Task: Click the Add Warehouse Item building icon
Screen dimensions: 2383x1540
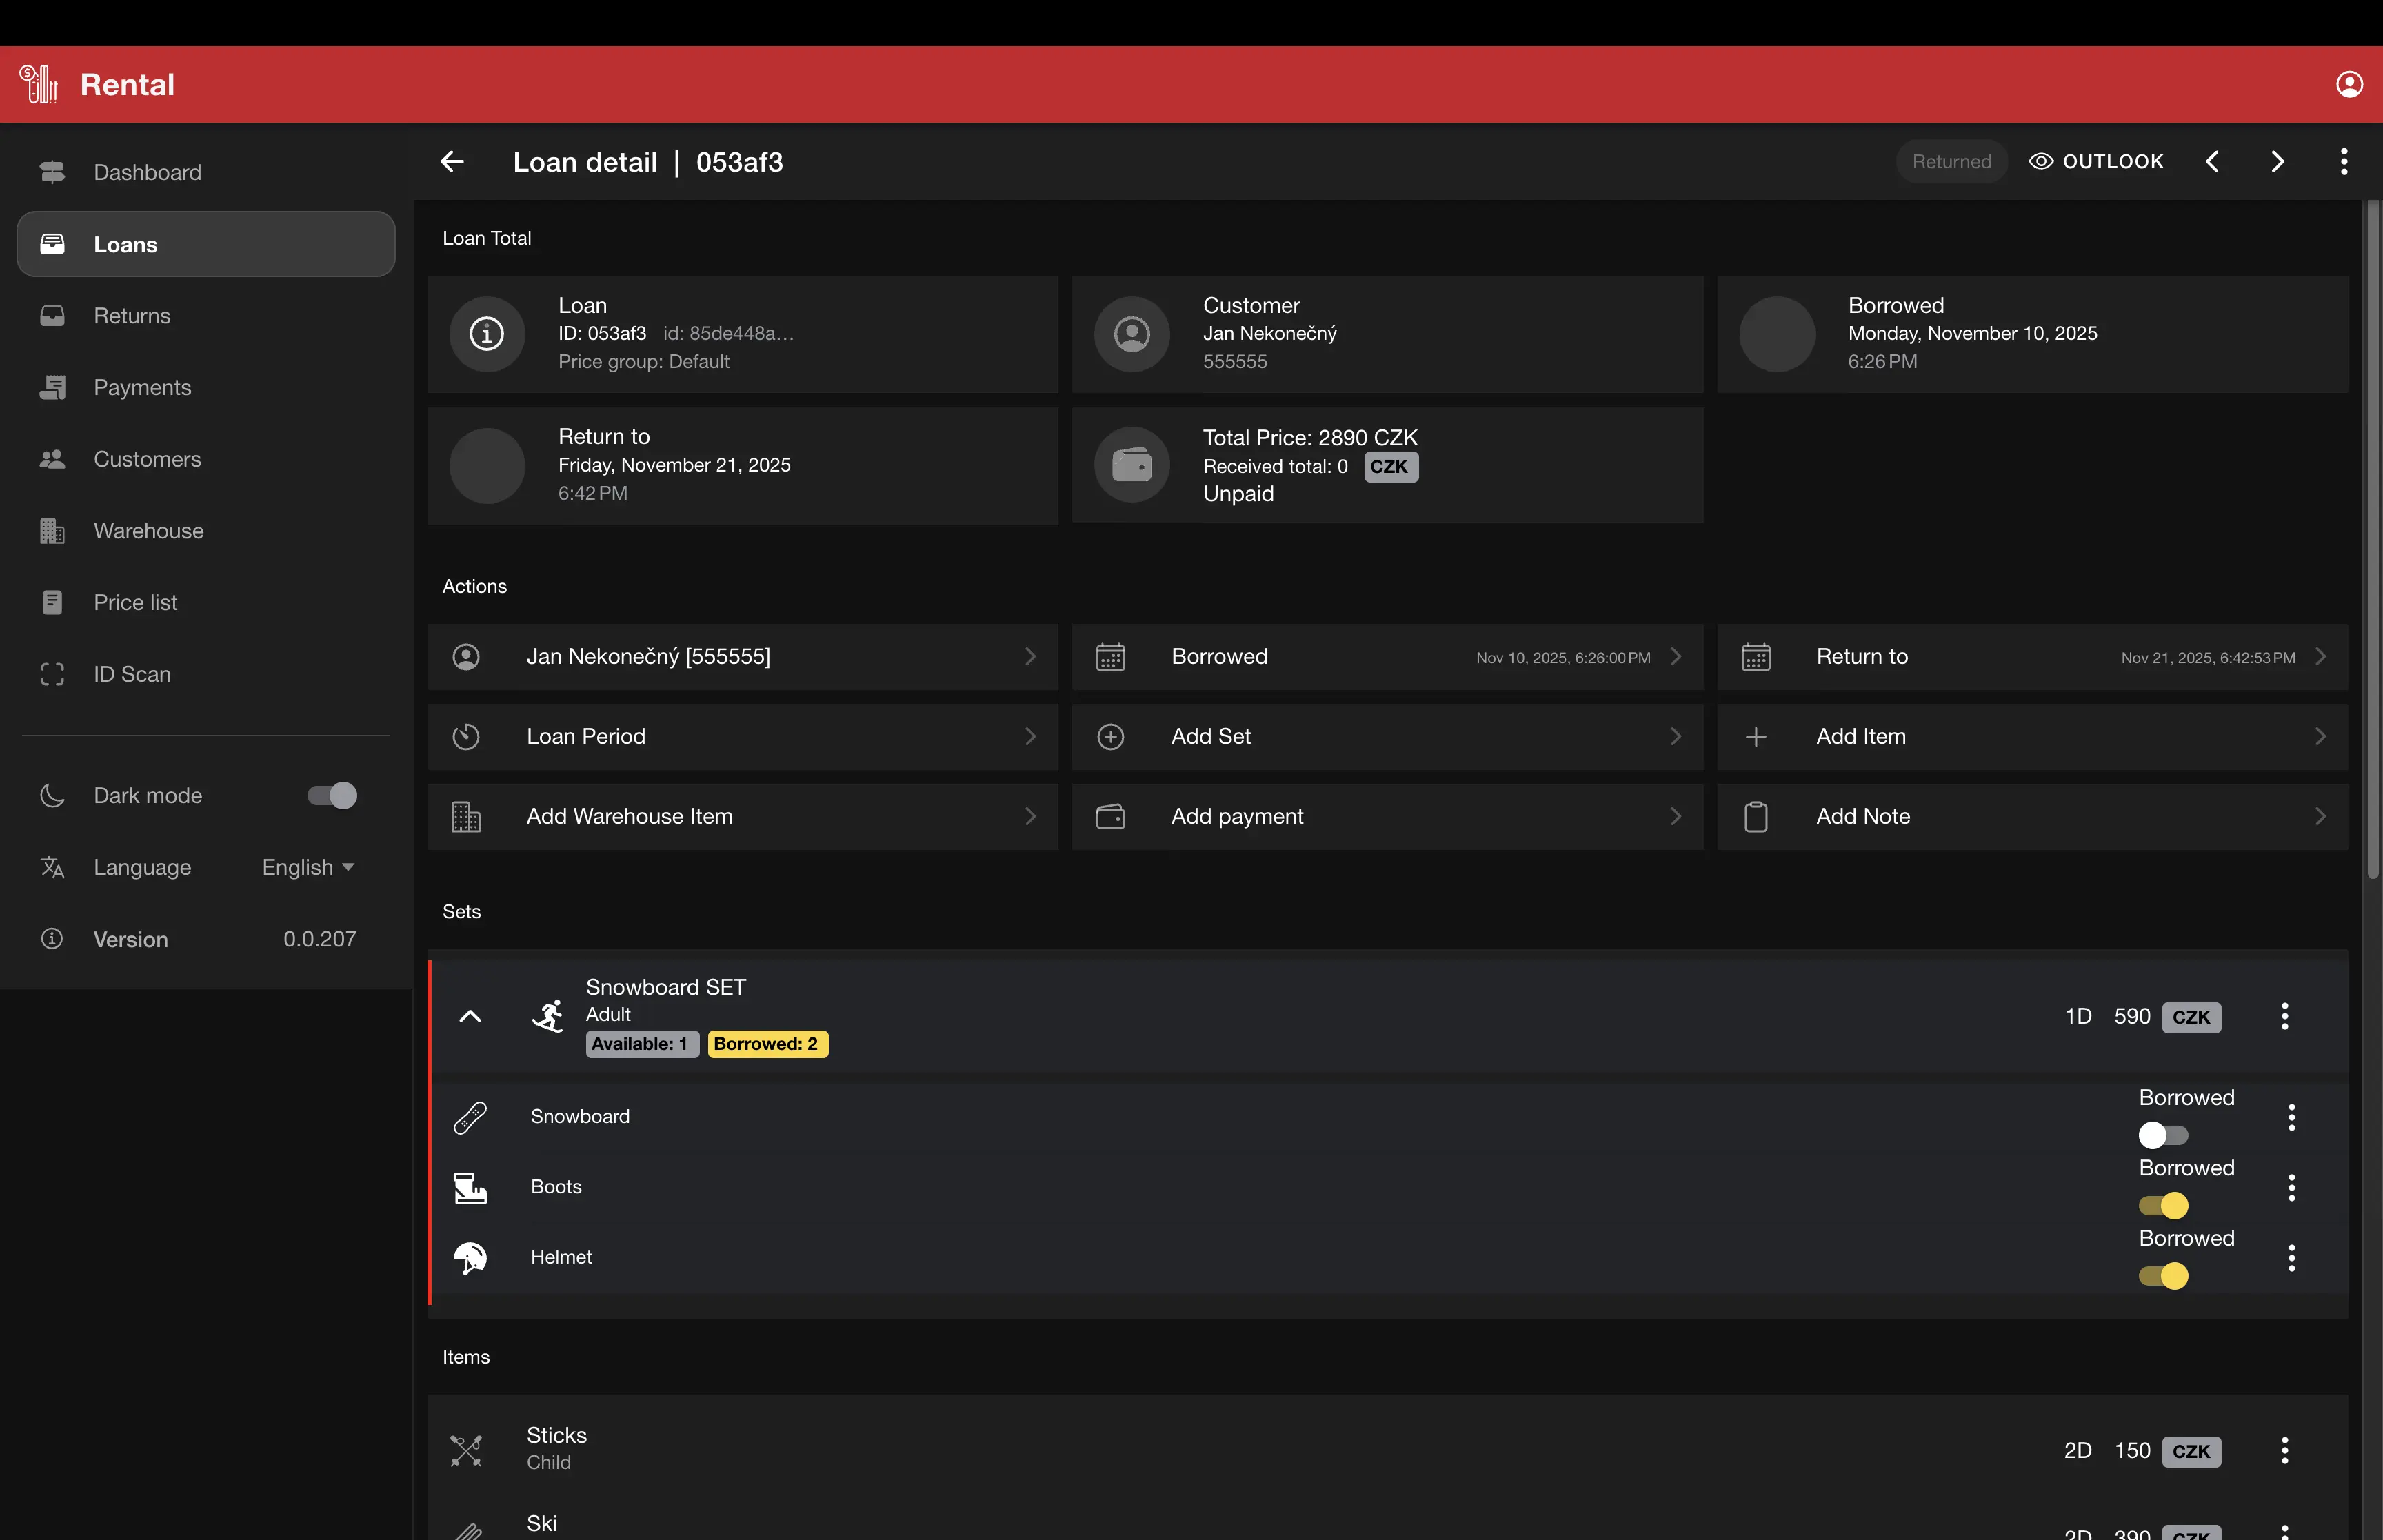Action: 466,817
